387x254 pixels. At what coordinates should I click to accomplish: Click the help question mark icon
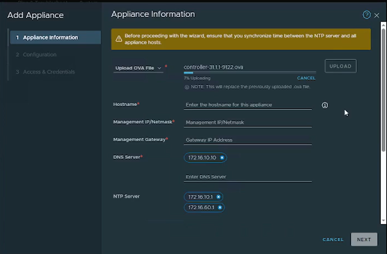(x=366, y=15)
